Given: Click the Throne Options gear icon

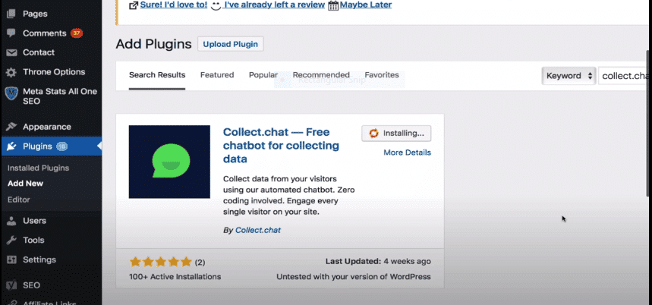Looking at the screenshot, I should coord(11,72).
